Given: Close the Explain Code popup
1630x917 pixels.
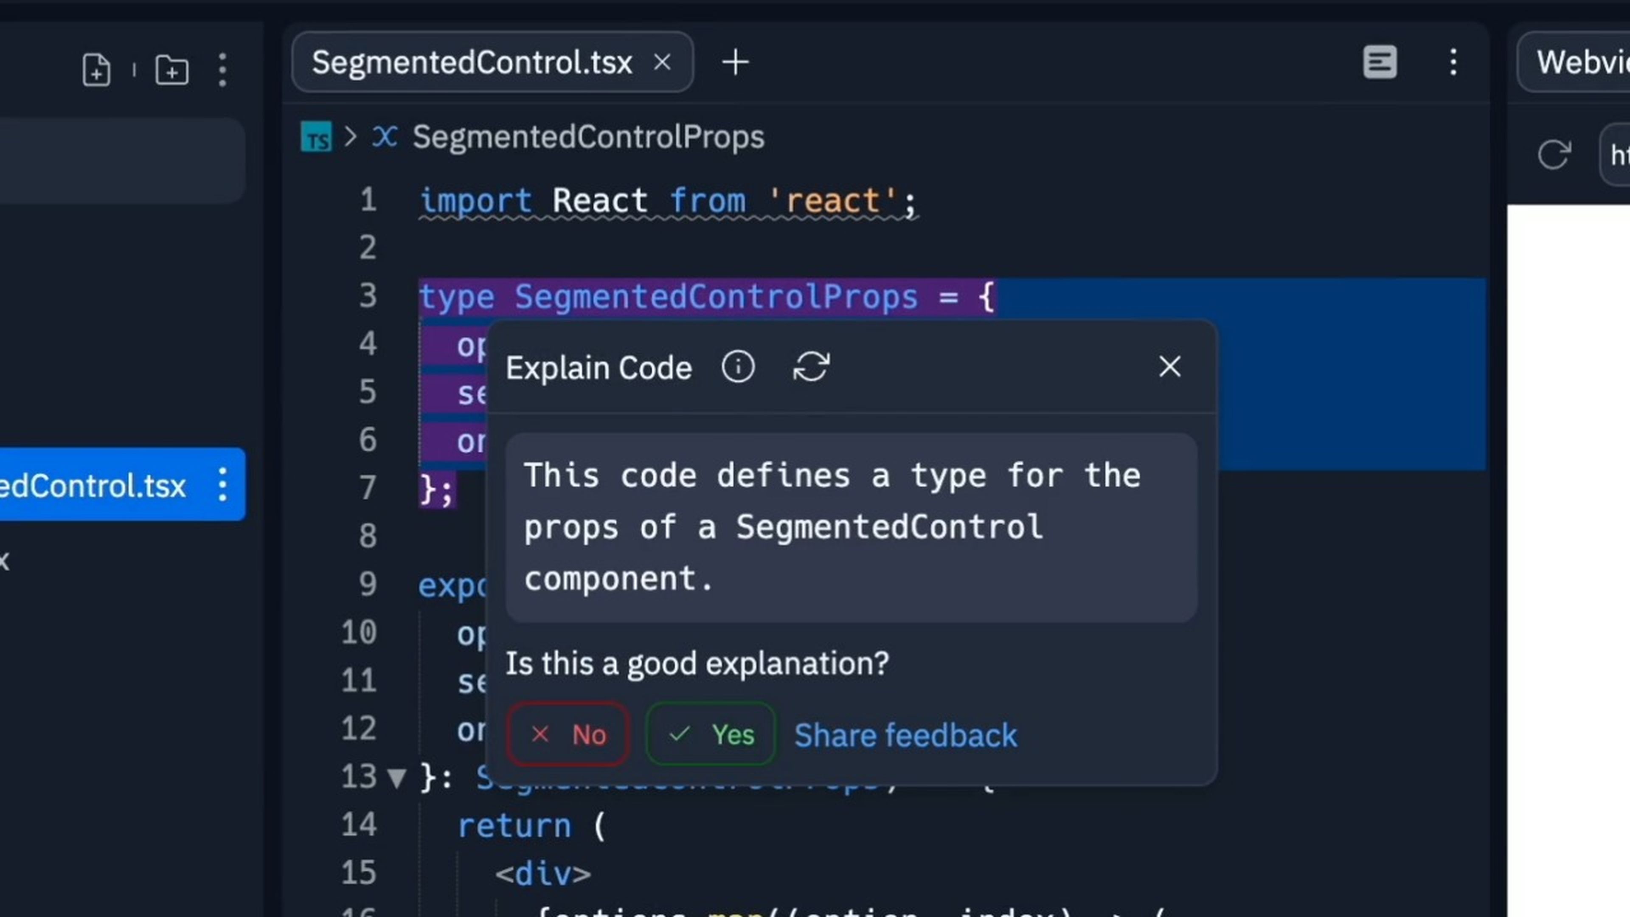Looking at the screenshot, I should point(1169,366).
